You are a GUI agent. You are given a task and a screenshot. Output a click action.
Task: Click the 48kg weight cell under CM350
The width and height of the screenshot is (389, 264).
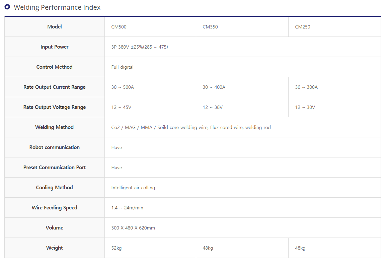coord(242,248)
